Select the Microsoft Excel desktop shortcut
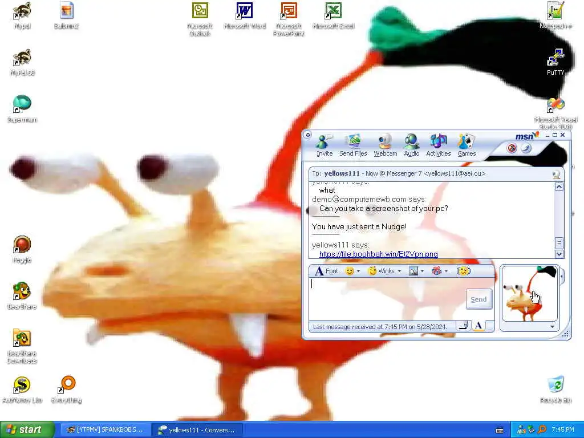The image size is (584, 438). pyautogui.click(x=333, y=15)
